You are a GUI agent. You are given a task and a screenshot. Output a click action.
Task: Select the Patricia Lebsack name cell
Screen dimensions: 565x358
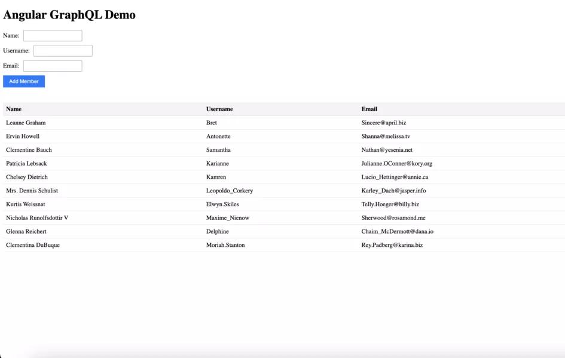[26, 164]
